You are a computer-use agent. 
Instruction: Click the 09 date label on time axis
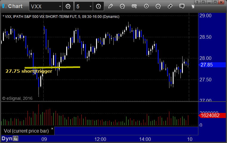tap(44, 139)
